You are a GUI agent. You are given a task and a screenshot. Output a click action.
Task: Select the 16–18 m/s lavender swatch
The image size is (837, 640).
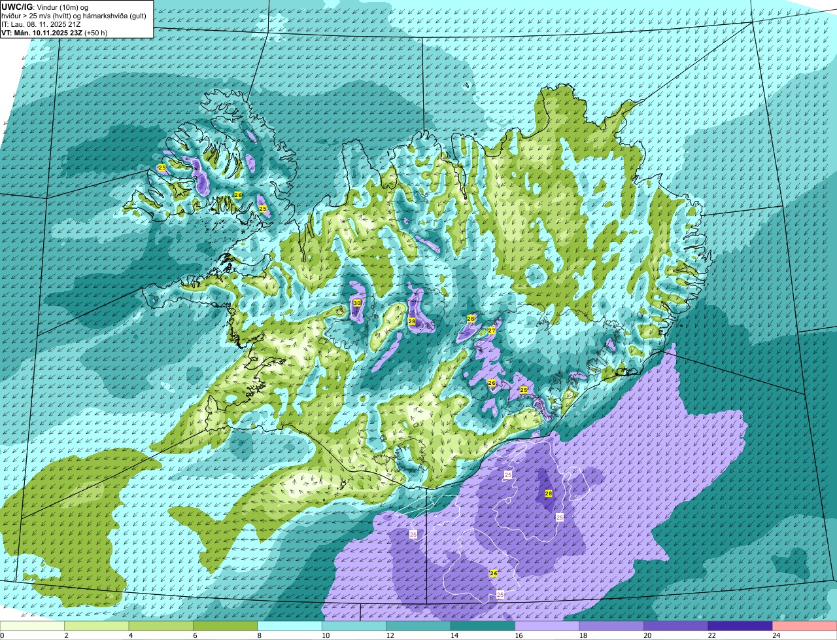click(x=547, y=626)
